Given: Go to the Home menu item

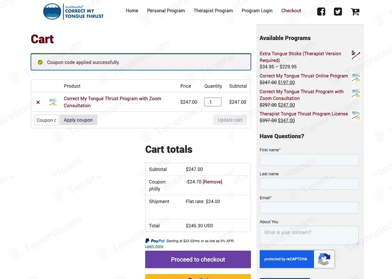Looking at the screenshot, I should coord(132,11).
